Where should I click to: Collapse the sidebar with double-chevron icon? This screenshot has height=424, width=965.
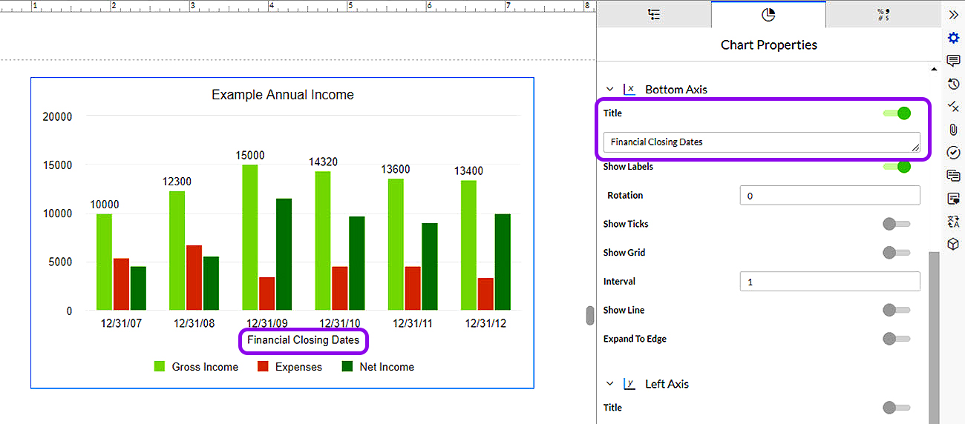(x=954, y=14)
